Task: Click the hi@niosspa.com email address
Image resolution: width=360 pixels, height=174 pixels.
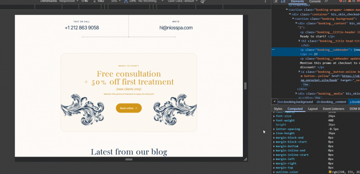Action: tap(176, 28)
